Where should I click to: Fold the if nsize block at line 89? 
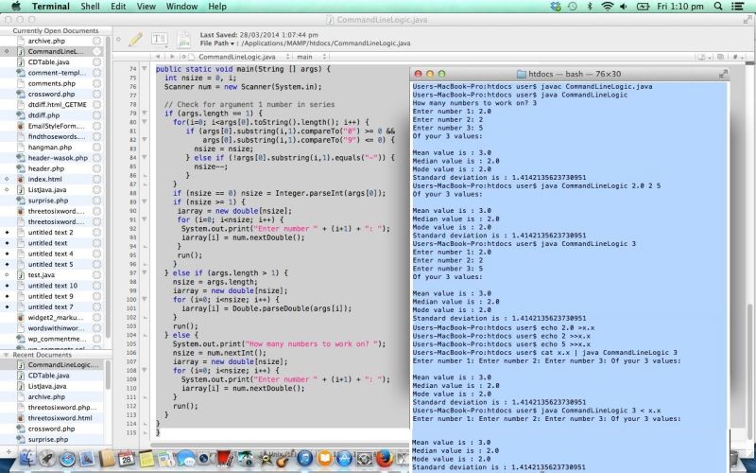coord(145,201)
